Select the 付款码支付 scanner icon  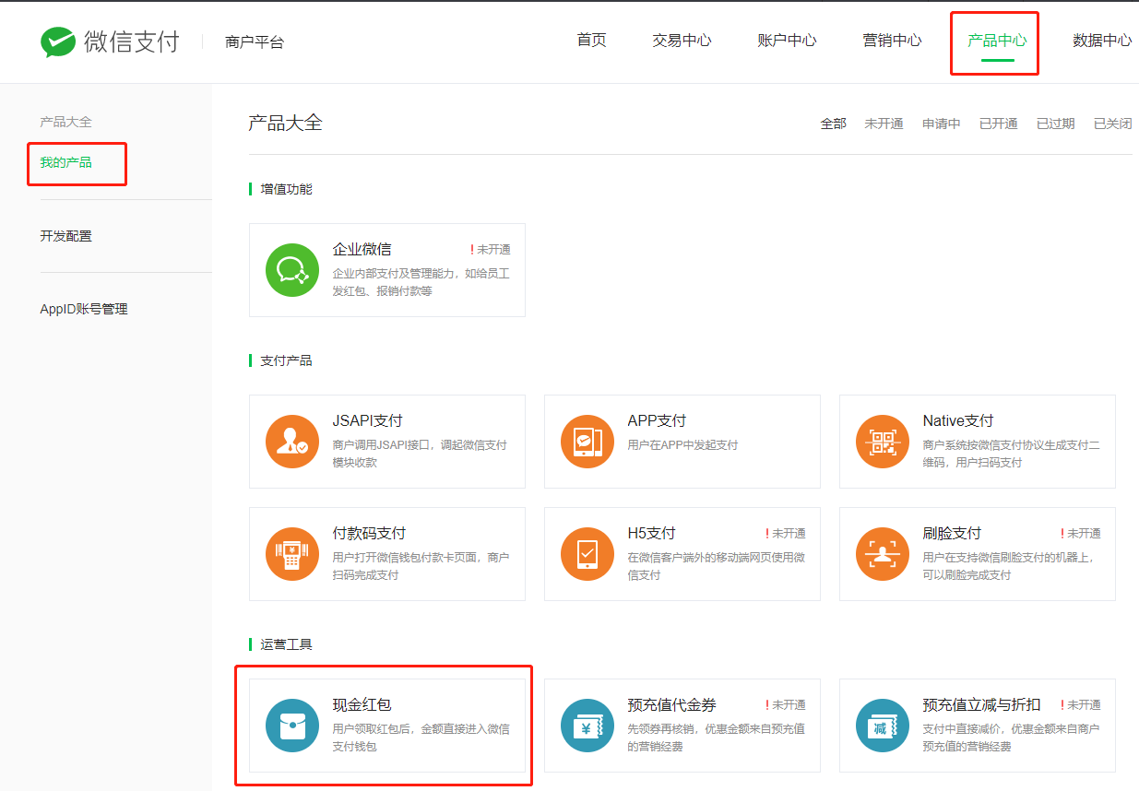coord(292,554)
